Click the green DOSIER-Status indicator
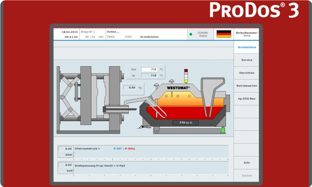312x187 pixels. (191, 34)
